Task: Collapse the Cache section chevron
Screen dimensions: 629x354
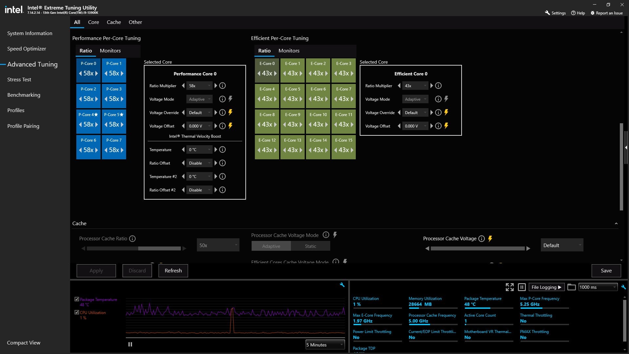Action: point(616,224)
